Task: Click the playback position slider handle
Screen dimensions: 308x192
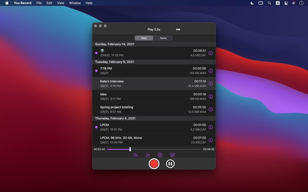Action: click(130, 149)
